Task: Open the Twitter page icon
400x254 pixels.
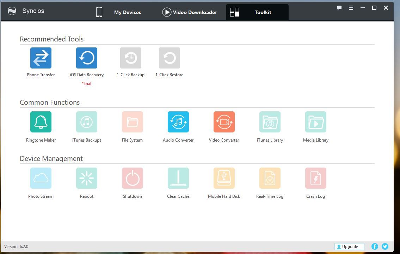Action: pos(385,246)
